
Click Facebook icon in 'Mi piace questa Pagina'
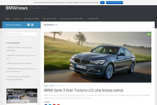9,101
